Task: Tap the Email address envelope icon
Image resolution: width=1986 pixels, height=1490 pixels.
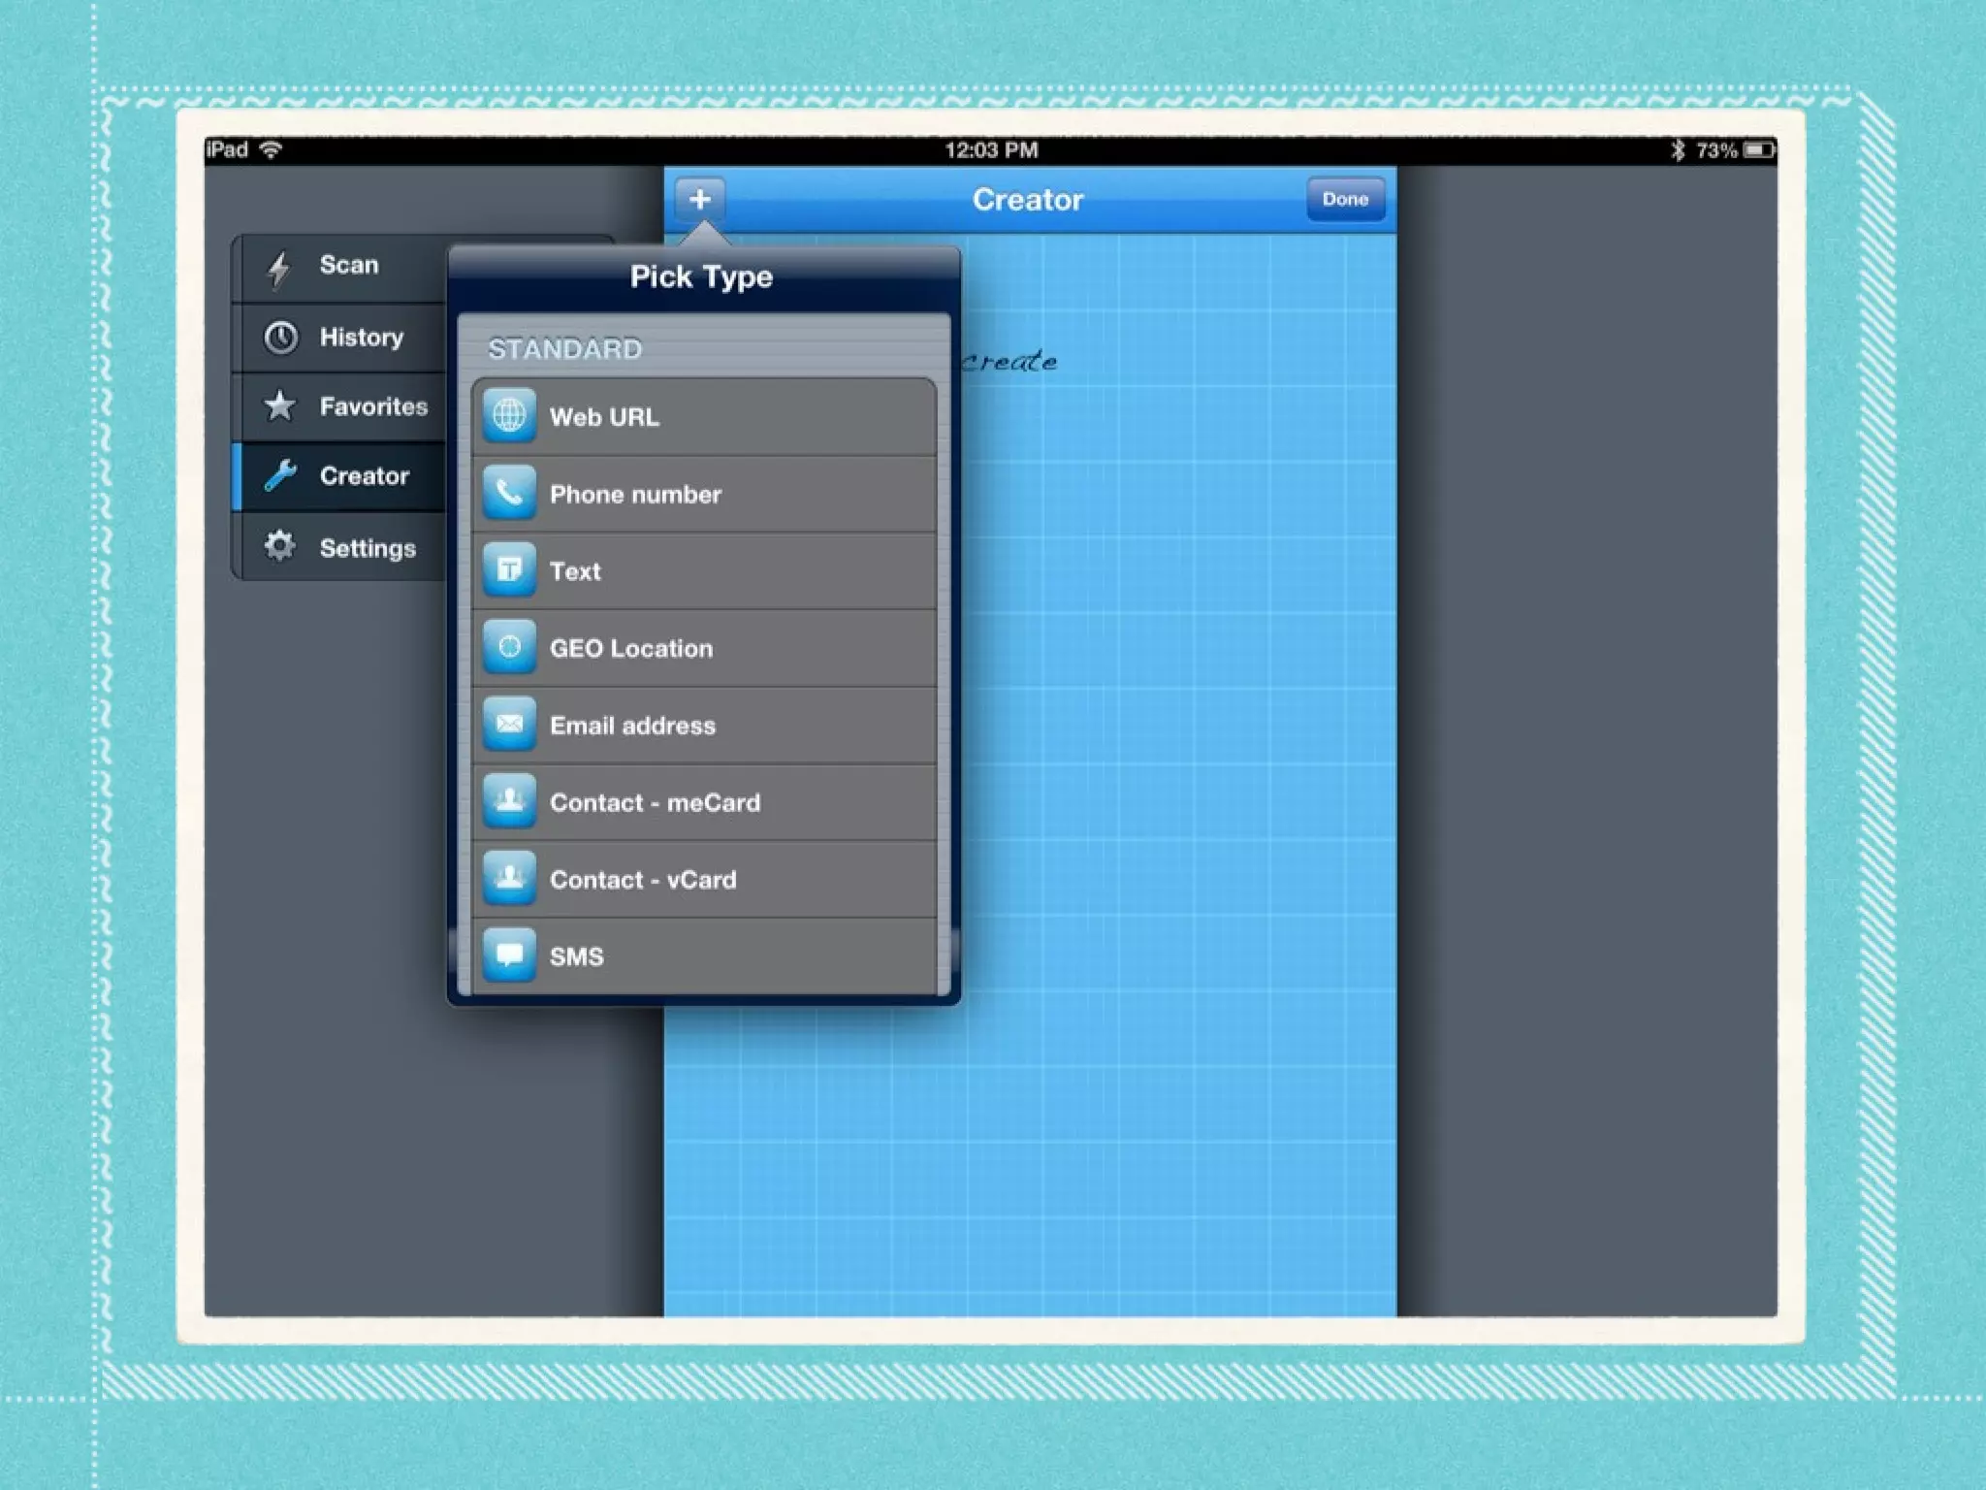Action: [509, 725]
